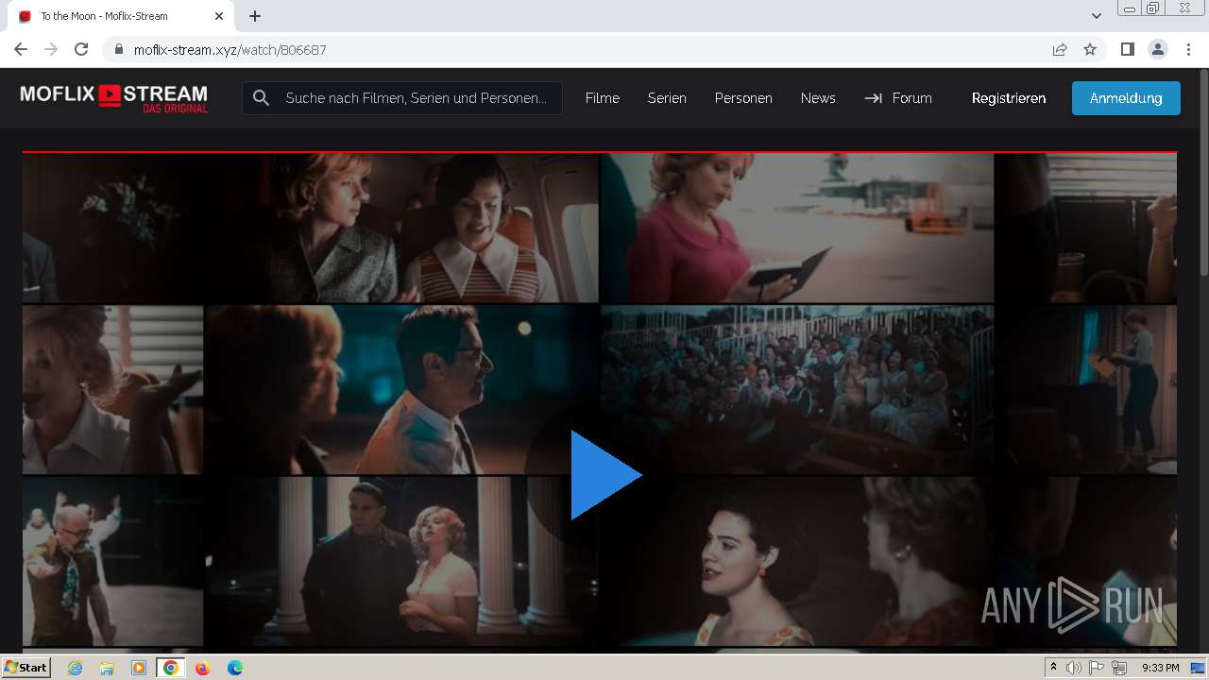The image size is (1209, 680).
Task: Open the Filme menu
Action: (x=603, y=98)
